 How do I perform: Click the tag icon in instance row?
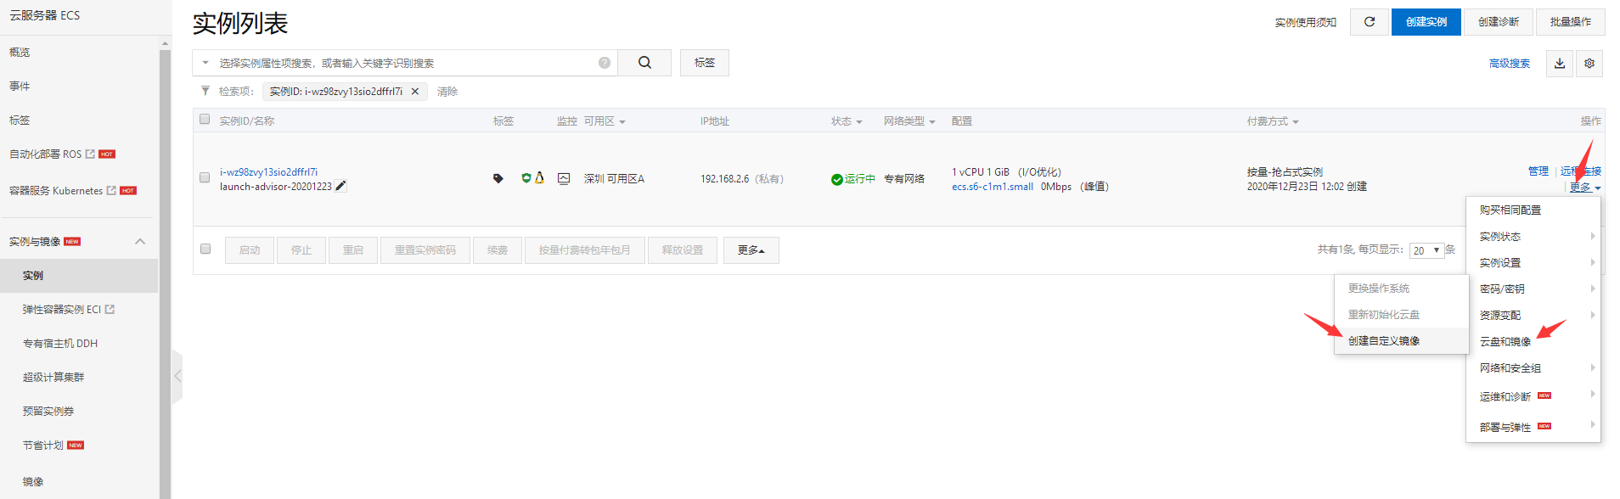498,179
